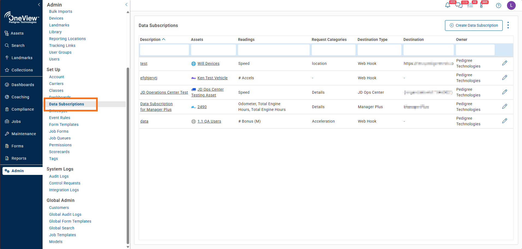
Task: Edit the 'data' subscription with pencil icon
Action: [x=505, y=121]
